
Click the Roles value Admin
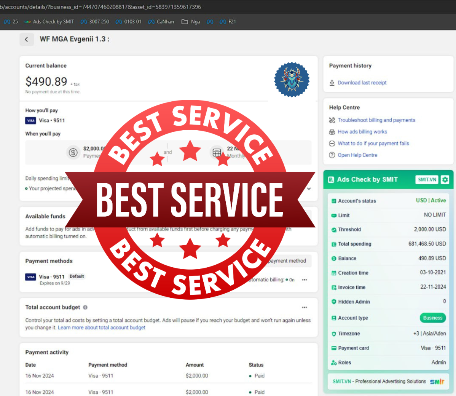pyautogui.click(x=438, y=362)
